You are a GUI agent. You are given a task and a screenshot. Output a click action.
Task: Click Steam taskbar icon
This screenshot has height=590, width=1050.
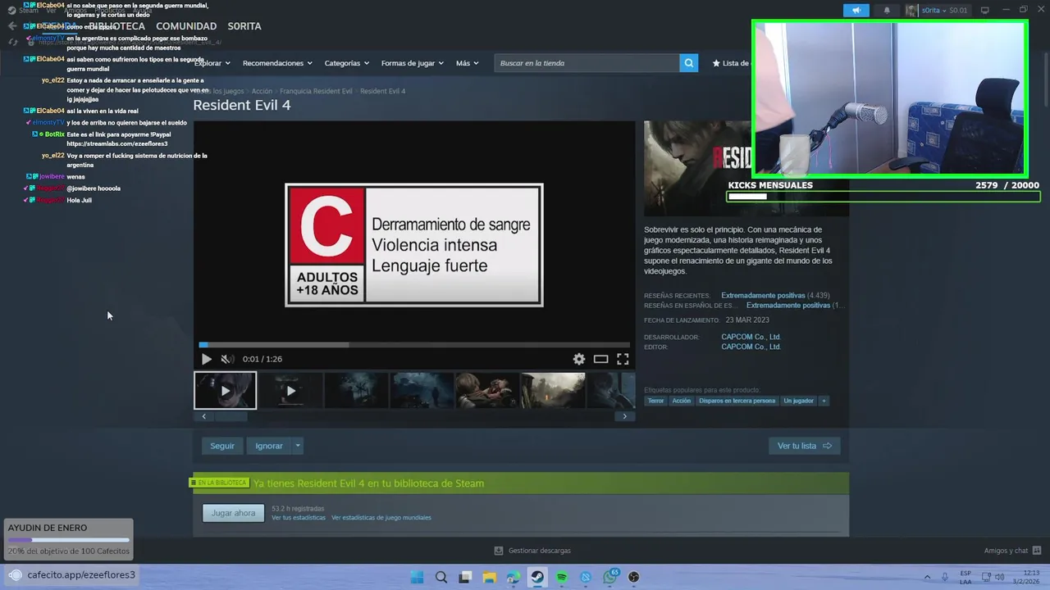[537, 577]
